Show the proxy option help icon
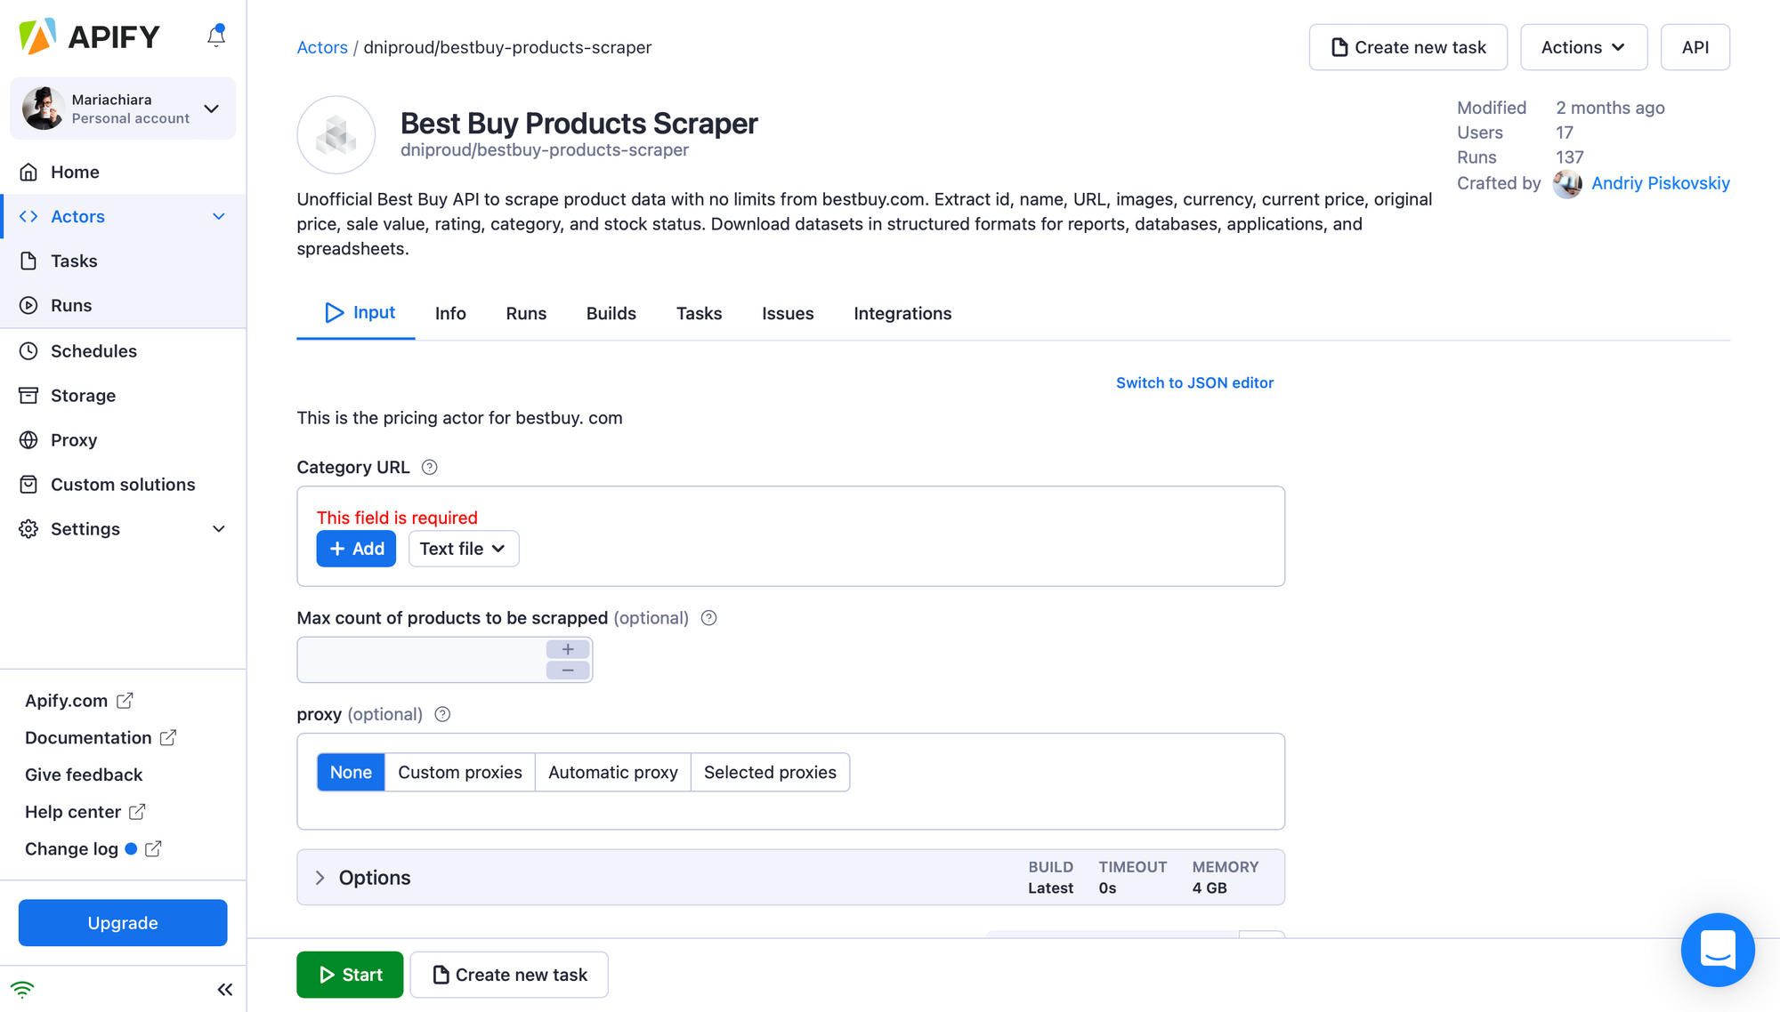This screenshot has width=1780, height=1012. [442, 714]
